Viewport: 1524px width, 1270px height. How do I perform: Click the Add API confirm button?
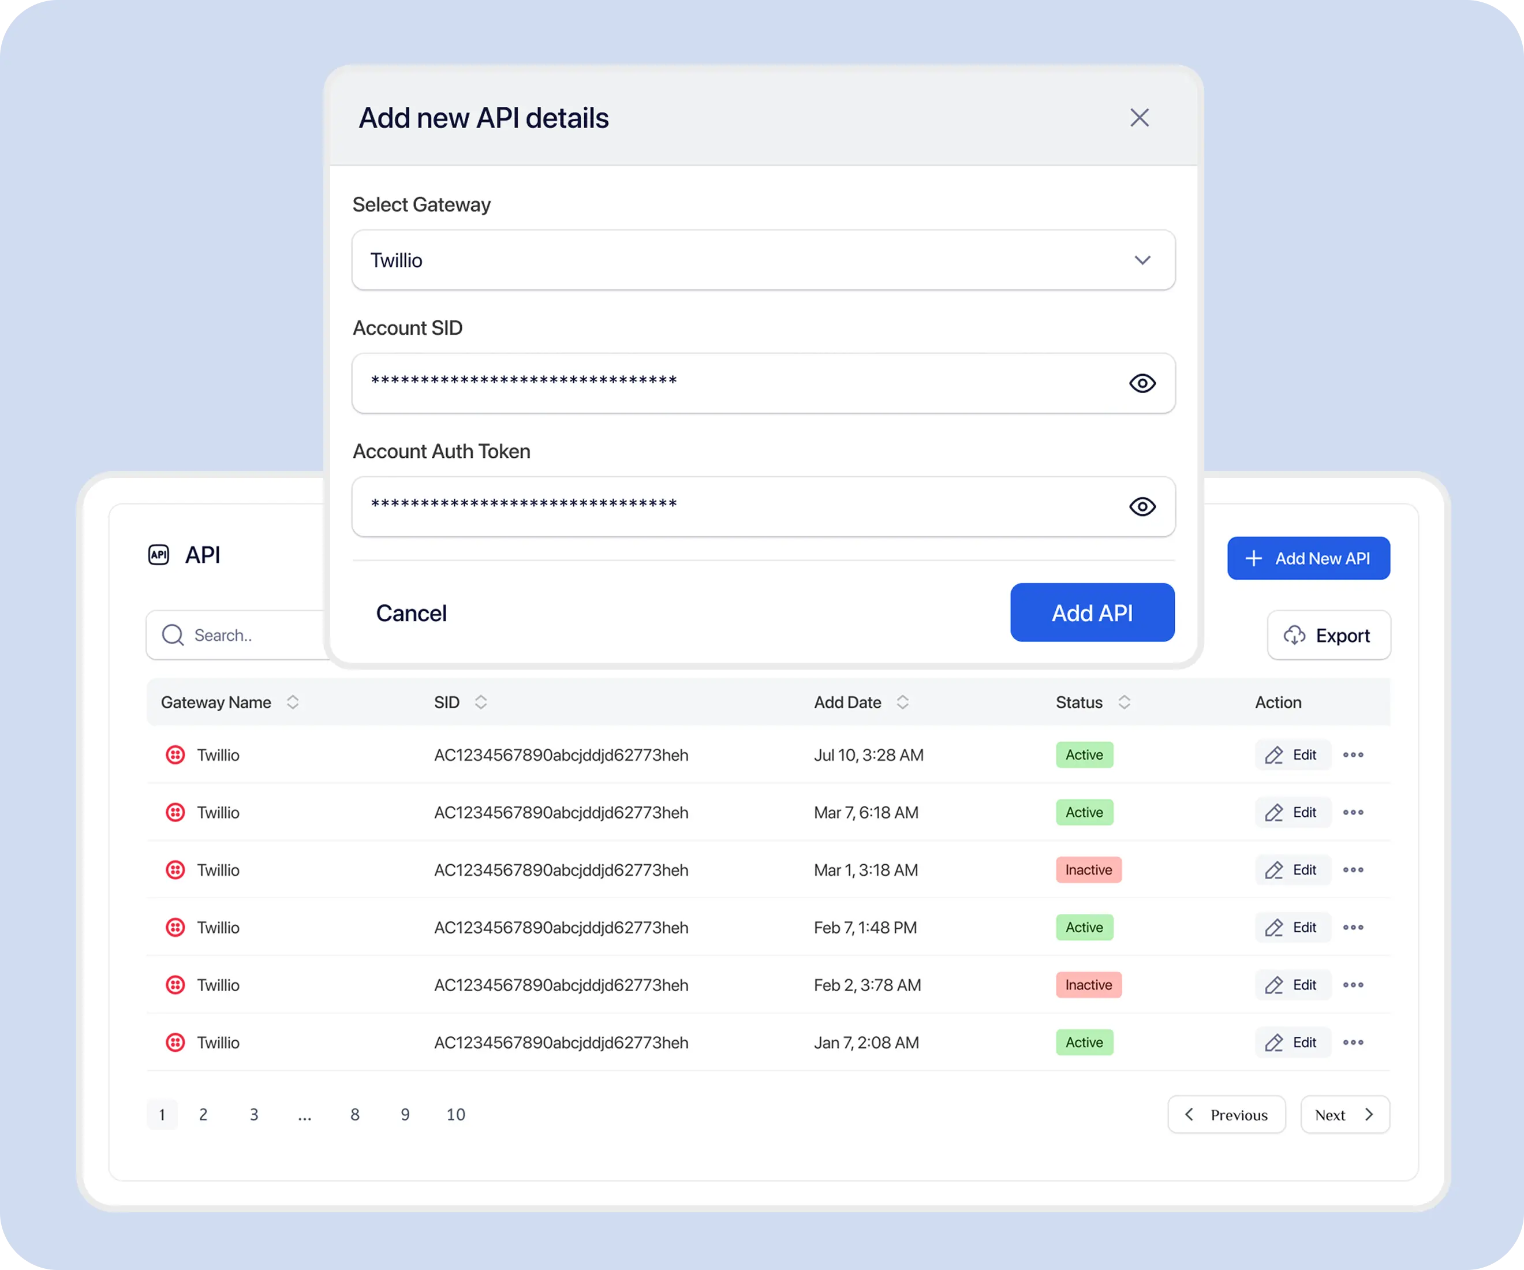point(1092,612)
